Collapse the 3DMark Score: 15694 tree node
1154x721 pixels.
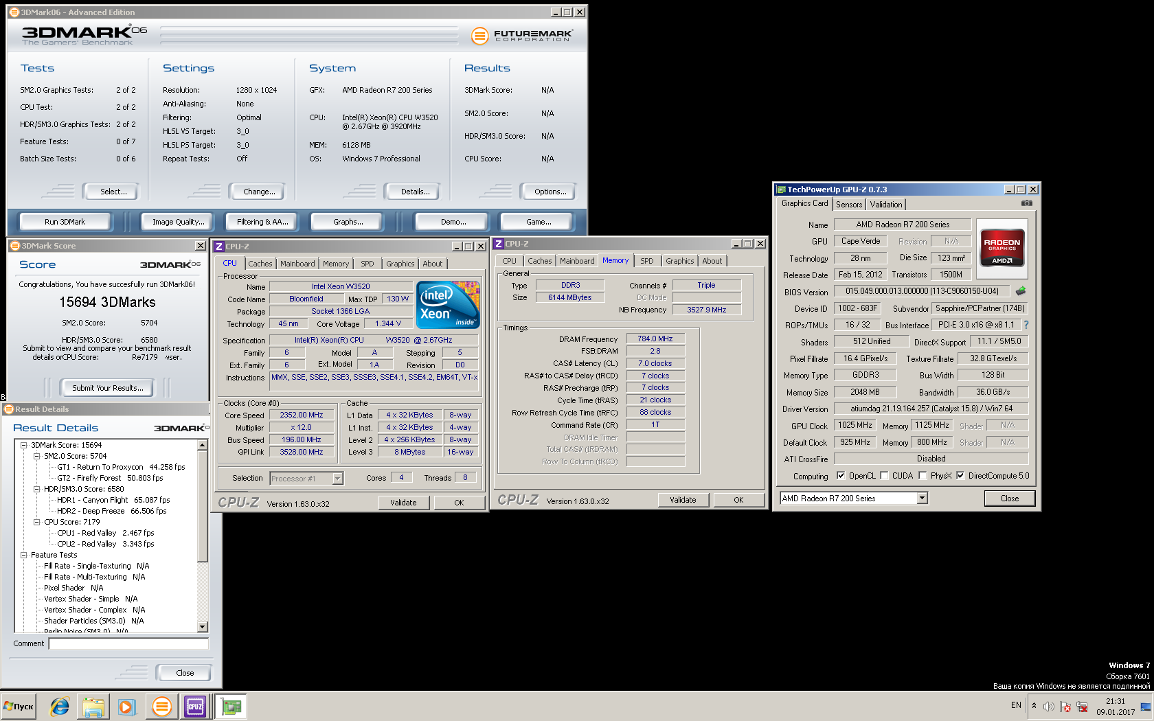pyautogui.click(x=24, y=445)
